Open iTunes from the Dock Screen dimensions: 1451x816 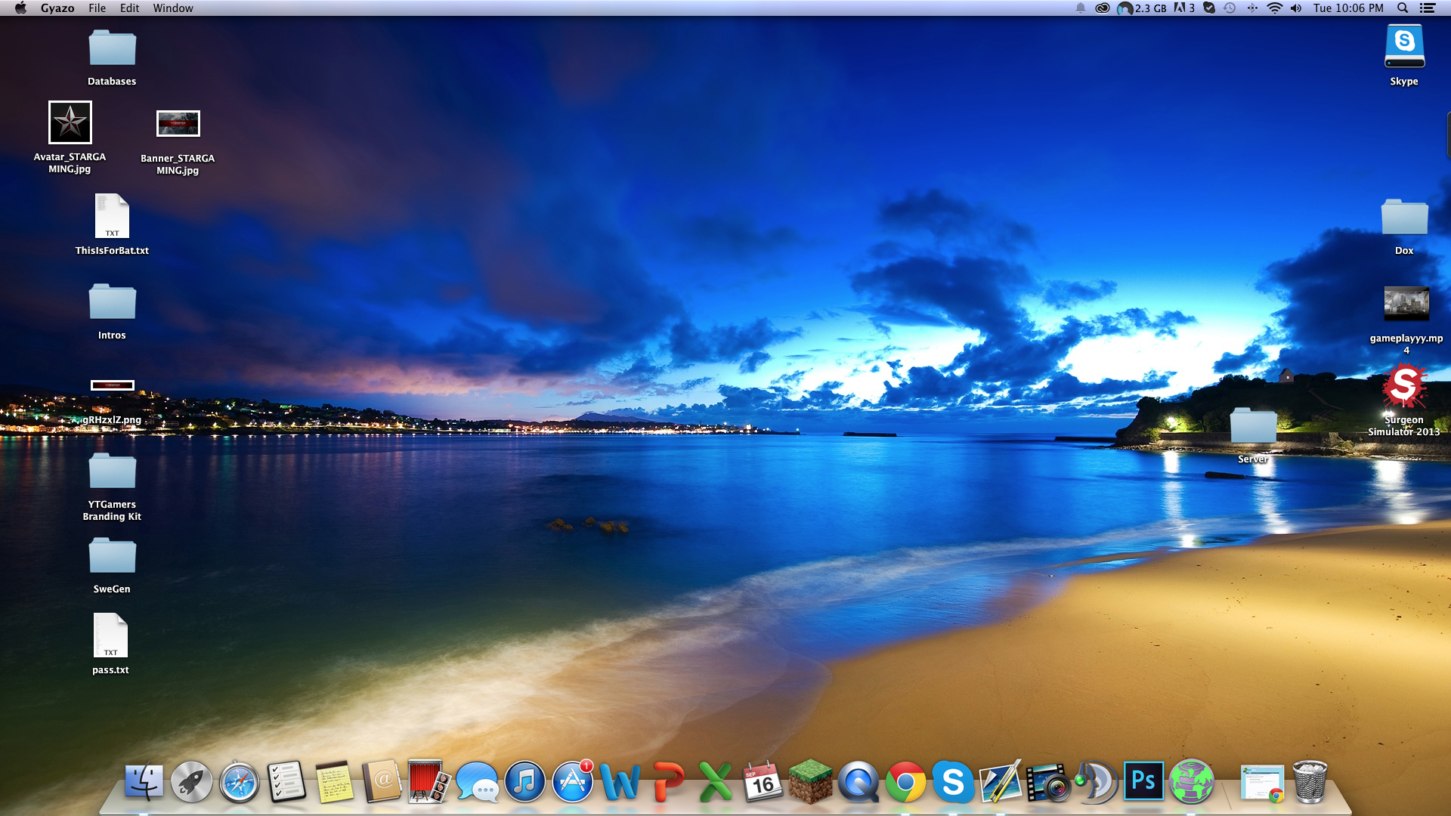pos(524,782)
